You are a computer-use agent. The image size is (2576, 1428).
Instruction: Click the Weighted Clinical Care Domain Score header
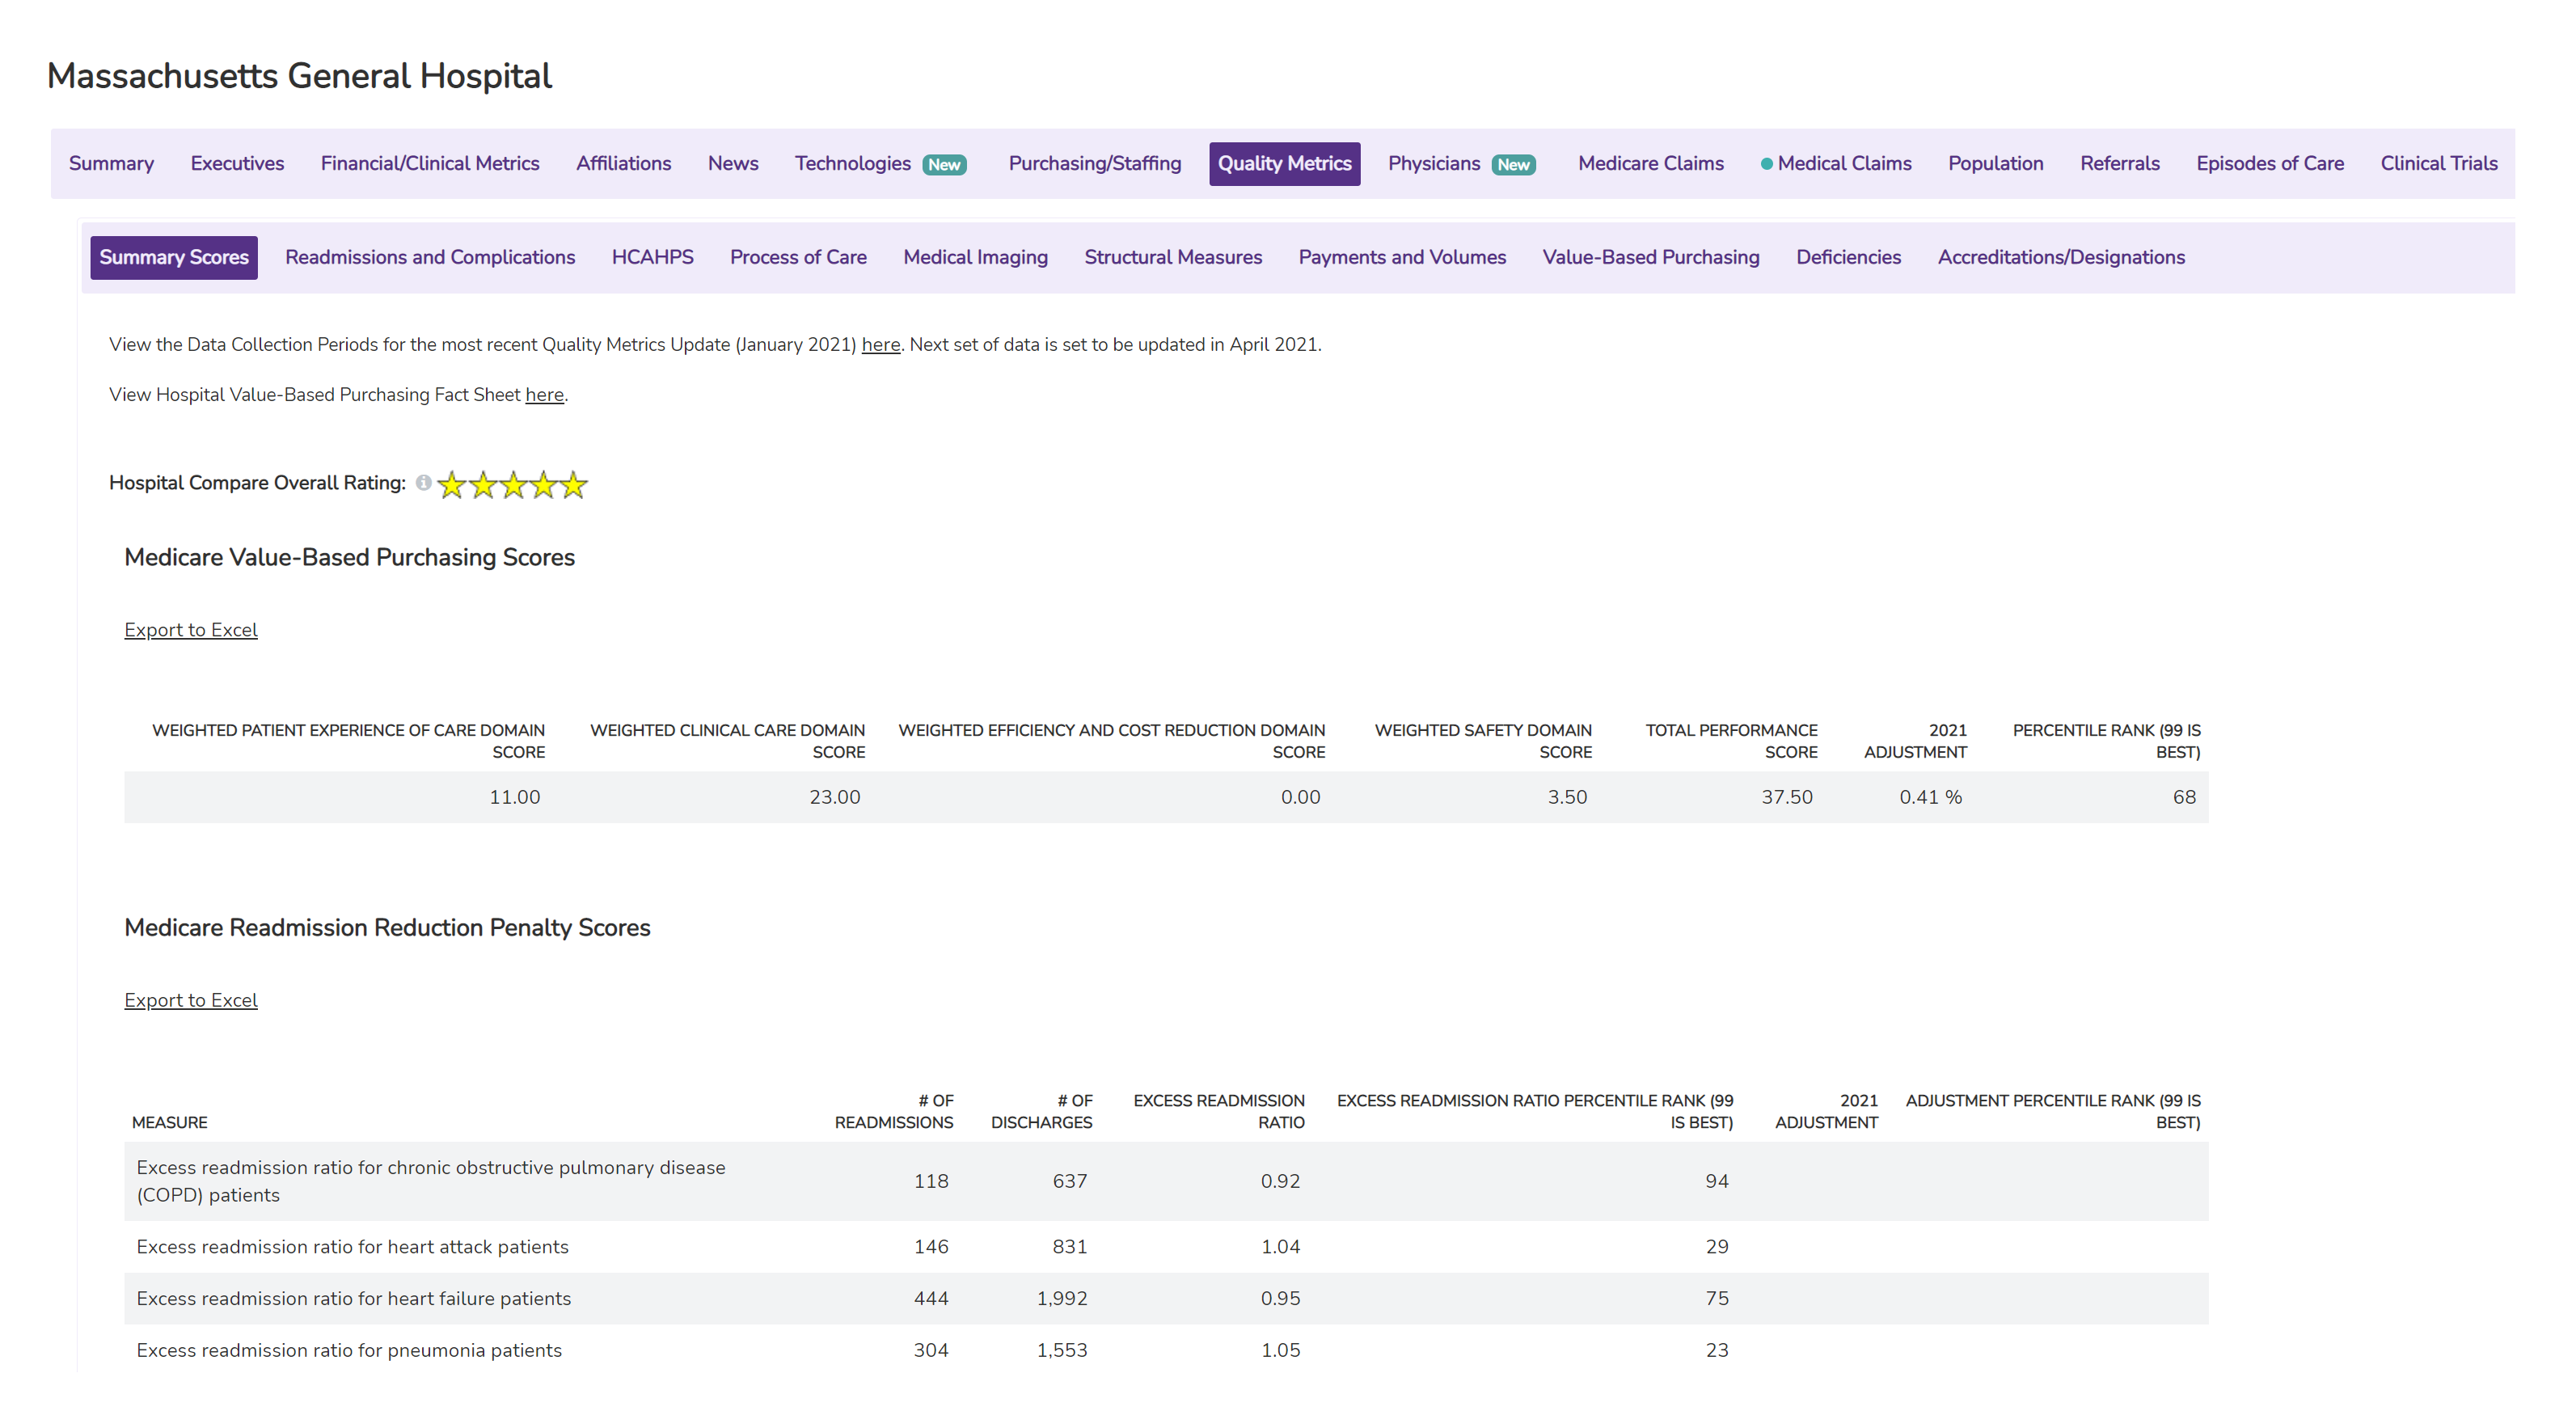(x=727, y=741)
